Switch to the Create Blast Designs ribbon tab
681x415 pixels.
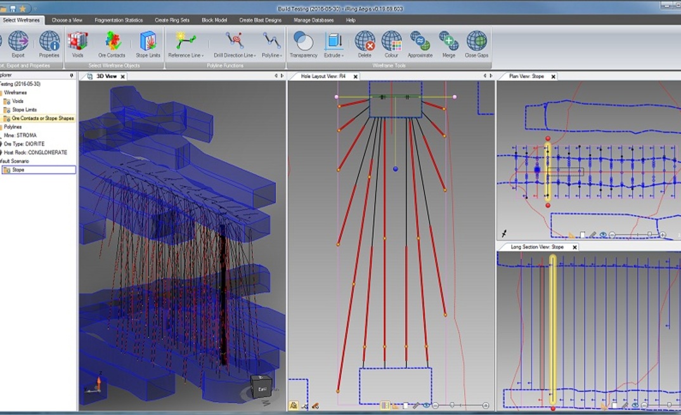tap(259, 20)
